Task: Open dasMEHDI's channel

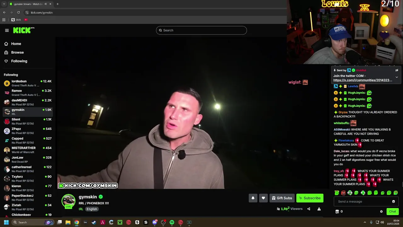Action: 28,102
